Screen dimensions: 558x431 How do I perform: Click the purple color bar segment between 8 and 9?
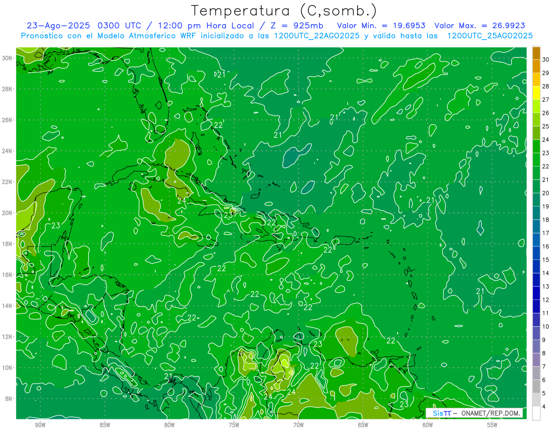coord(536,347)
